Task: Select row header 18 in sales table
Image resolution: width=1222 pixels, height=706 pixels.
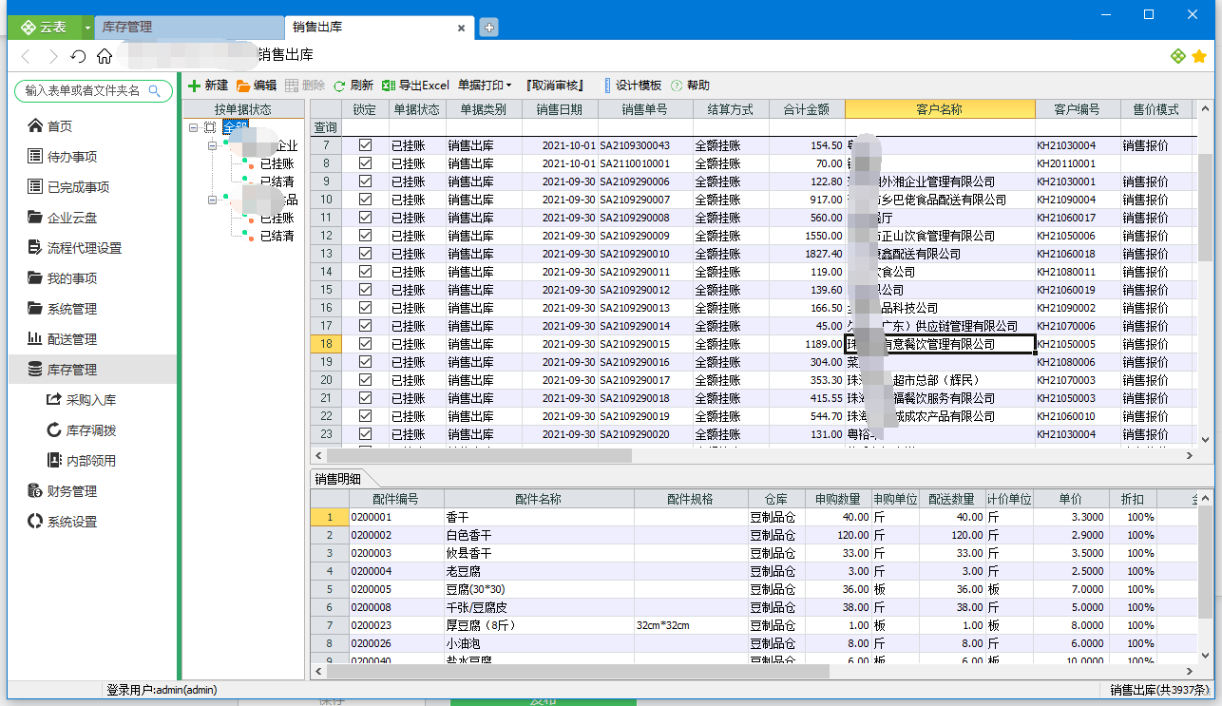Action: click(x=326, y=344)
